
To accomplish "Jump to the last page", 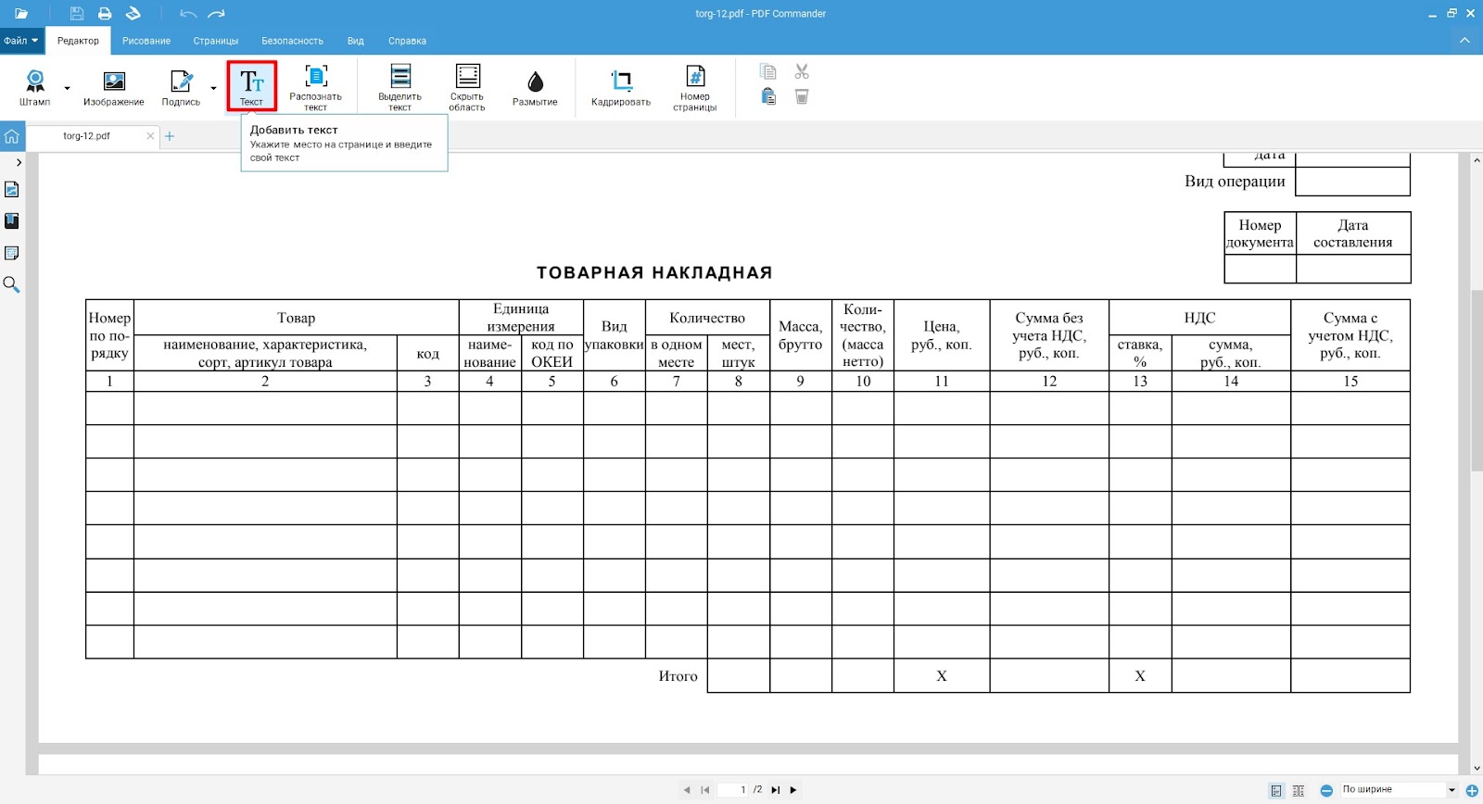I will tap(776, 790).
